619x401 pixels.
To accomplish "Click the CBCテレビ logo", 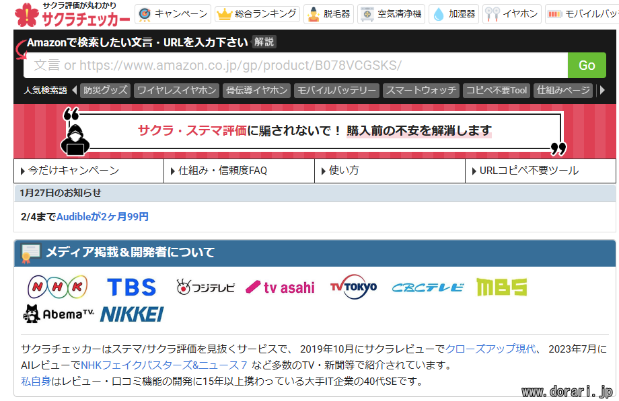I will [x=427, y=288].
